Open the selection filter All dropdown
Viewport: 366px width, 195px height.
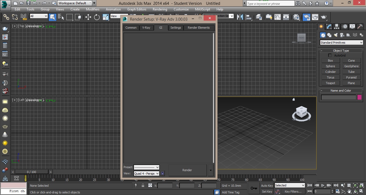[39, 16]
